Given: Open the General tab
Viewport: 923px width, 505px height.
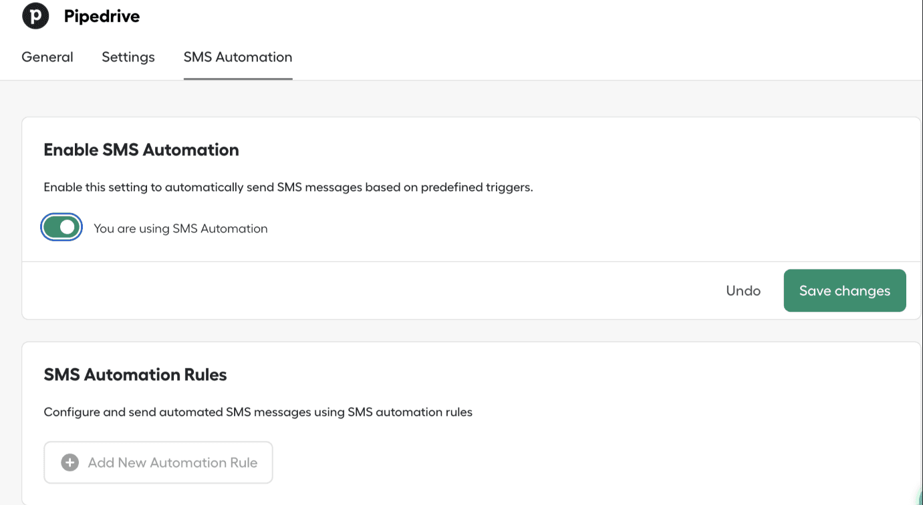Looking at the screenshot, I should (x=47, y=57).
